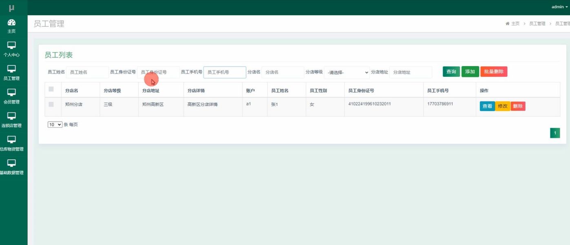Tick the select-all checkbox in table header

(x=51, y=89)
